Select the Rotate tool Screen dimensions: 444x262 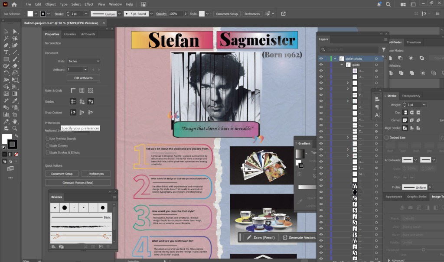click(x=6, y=73)
